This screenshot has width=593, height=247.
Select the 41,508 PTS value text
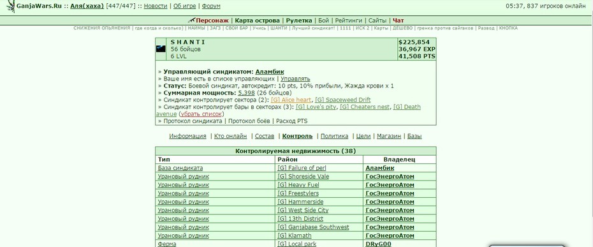tap(417, 56)
